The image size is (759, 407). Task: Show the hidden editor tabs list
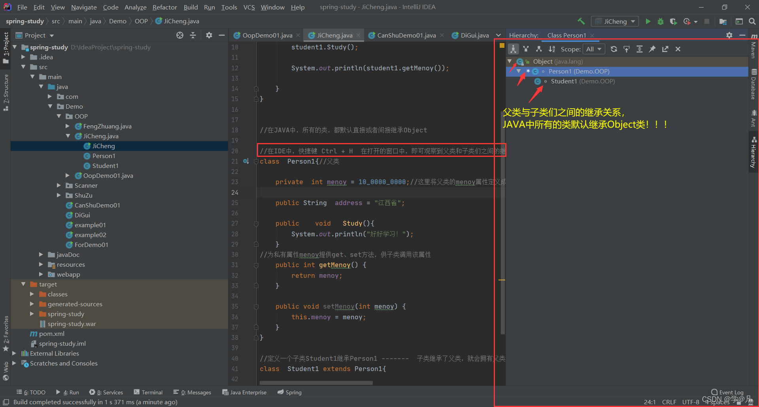[x=498, y=35]
